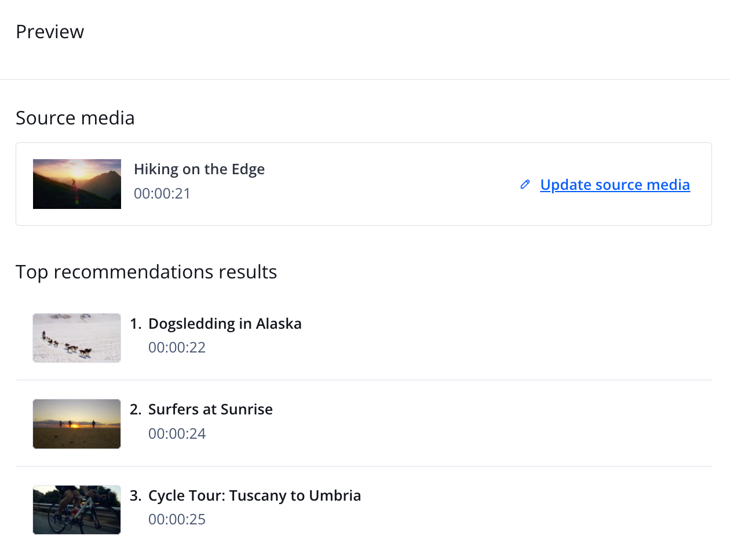Open the Hiking on the Edge thumbnail
Screen dimensions: 730x551
click(76, 184)
